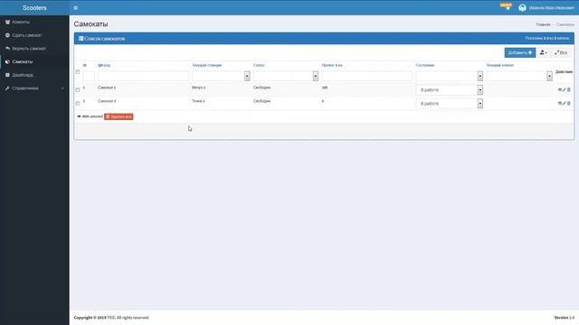Open the Текущая станция filter dropdown

tap(221, 76)
